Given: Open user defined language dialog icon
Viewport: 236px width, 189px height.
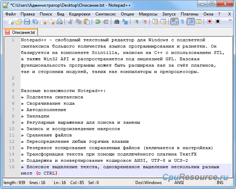Looking at the screenshot, I should coord(199,22).
